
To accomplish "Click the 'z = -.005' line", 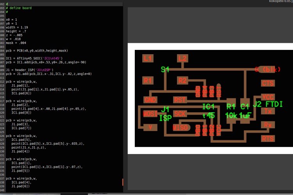I will (14, 35).
